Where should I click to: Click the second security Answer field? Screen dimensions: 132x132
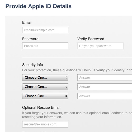105,87
